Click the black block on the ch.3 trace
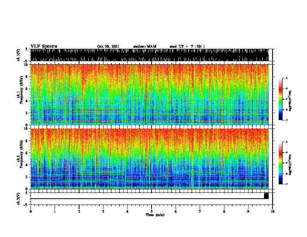The width and height of the screenshot is (307, 237). click(266, 196)
